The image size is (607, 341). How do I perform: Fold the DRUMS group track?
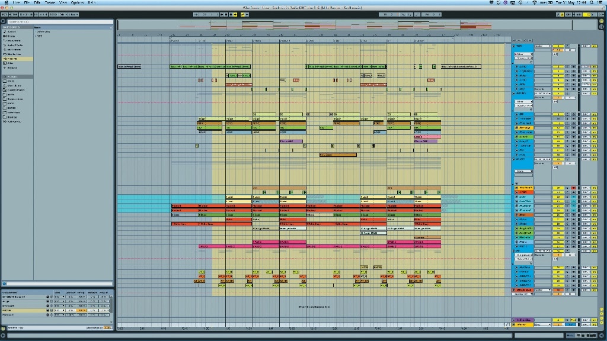(x=514, y=93)
